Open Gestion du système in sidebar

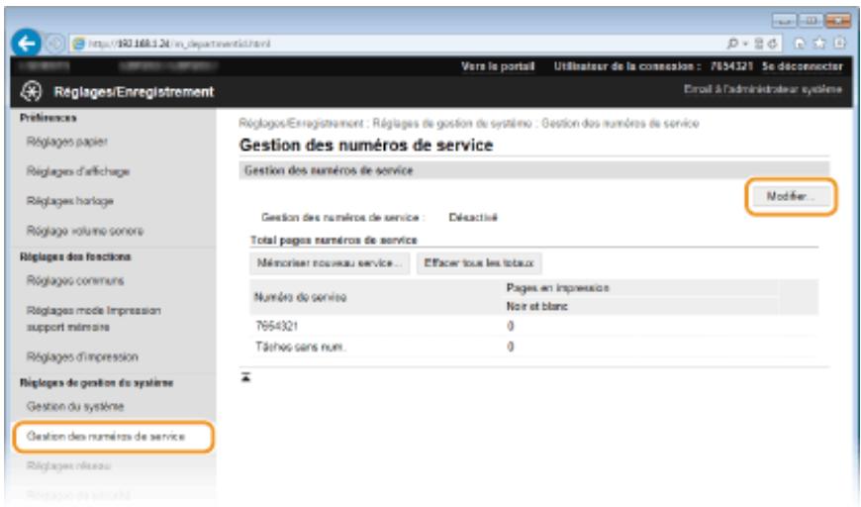click(75, 406)
